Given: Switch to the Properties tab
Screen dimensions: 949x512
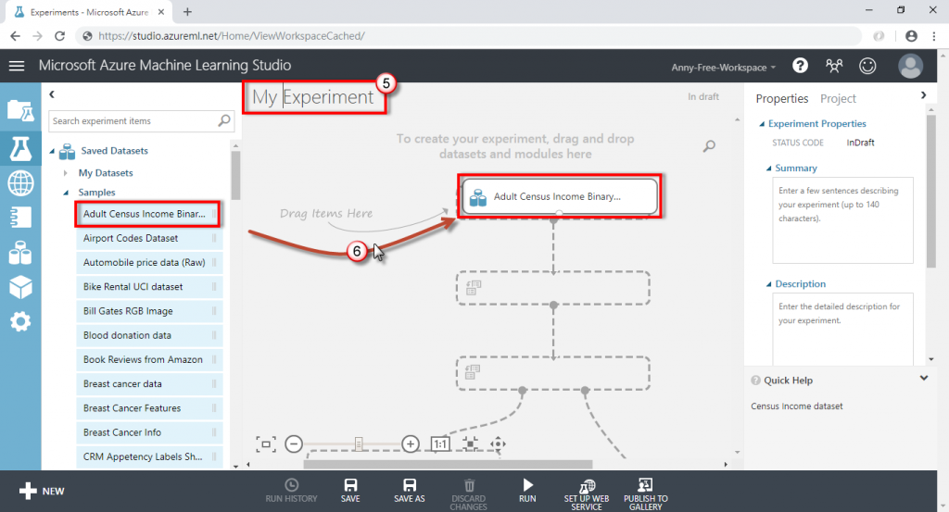Looking at the screenshot, I should [x=782, y=98].
